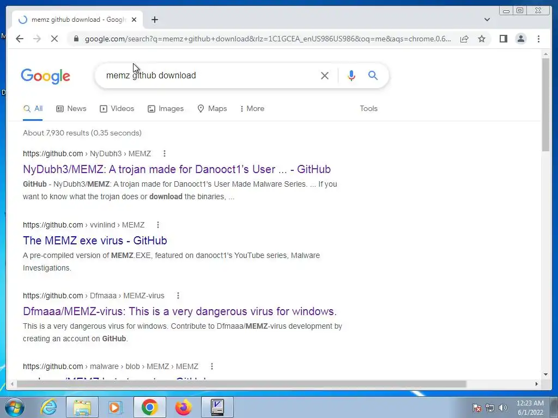
Task: Open the share this page icon
Action: tap(464, 39)
